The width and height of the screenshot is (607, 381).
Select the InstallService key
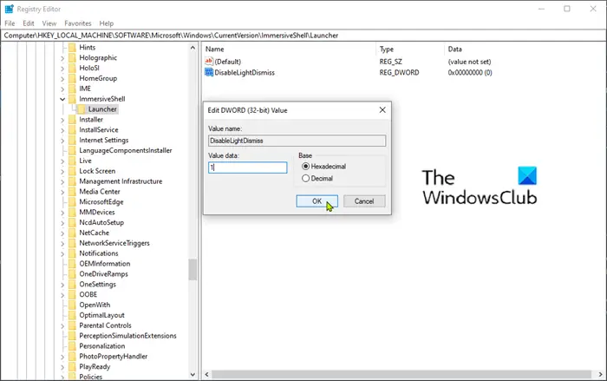pyautogui.click(x=99, y=130)
